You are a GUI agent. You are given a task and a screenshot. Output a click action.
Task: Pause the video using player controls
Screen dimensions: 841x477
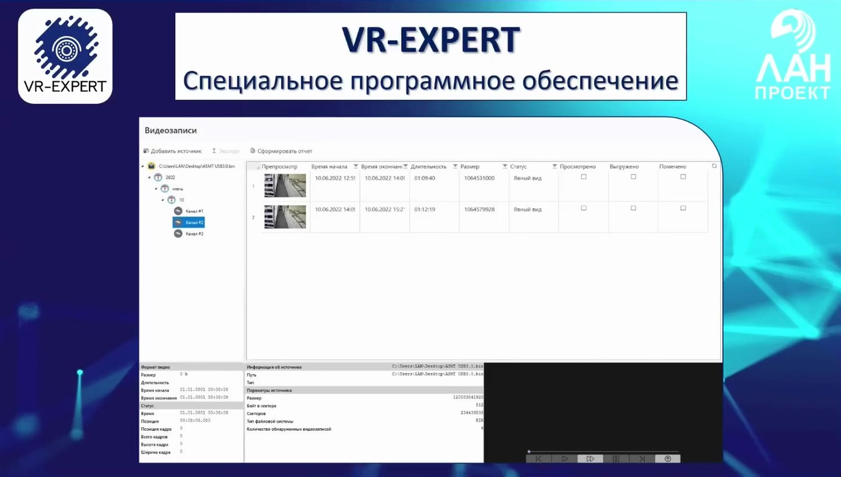616,459
